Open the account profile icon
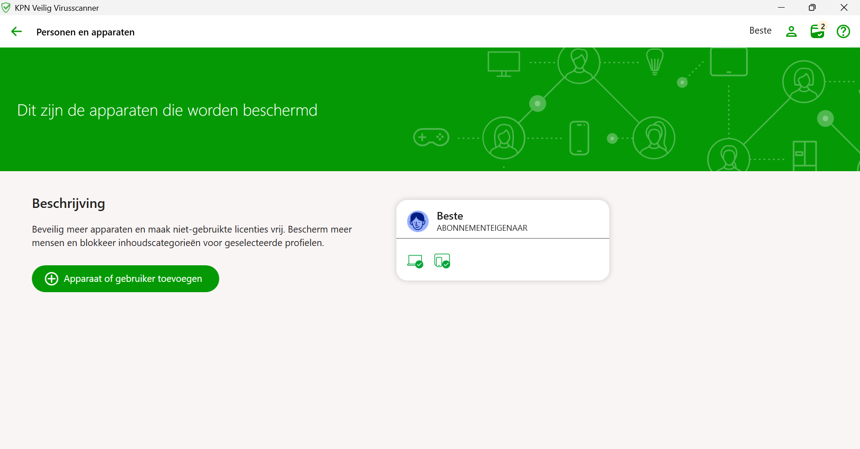This screenshot has width=860, height=449. (791, 31)
